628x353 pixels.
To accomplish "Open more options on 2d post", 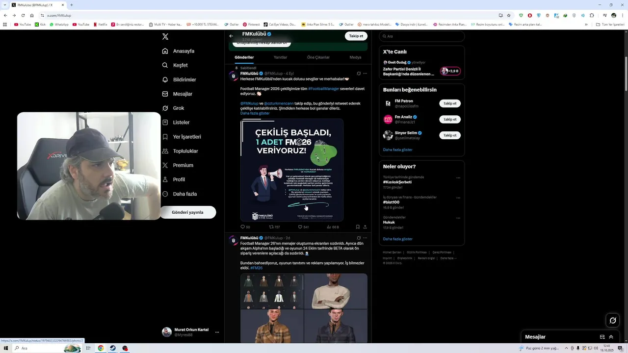I will click(x=365, y=238).
